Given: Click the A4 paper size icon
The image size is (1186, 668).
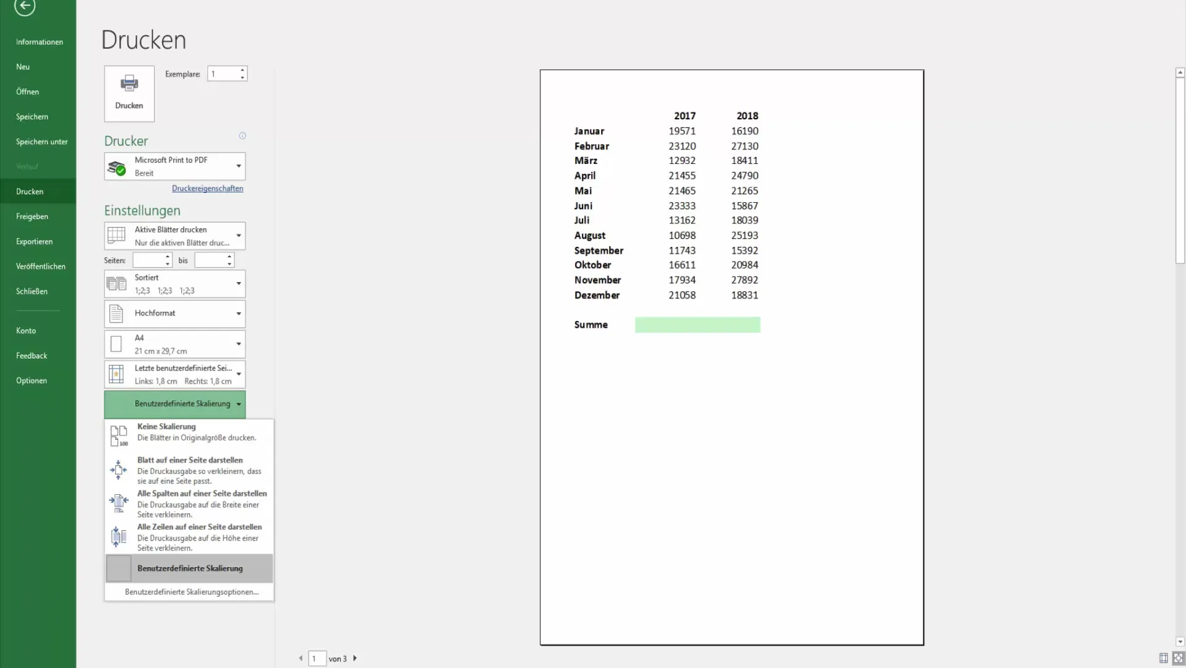Looking at the screenshot, I should (x=116, y=344).
